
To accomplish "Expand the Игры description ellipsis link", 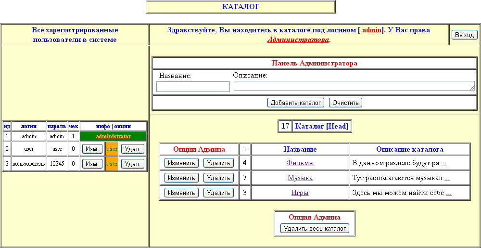I will 449,193.
